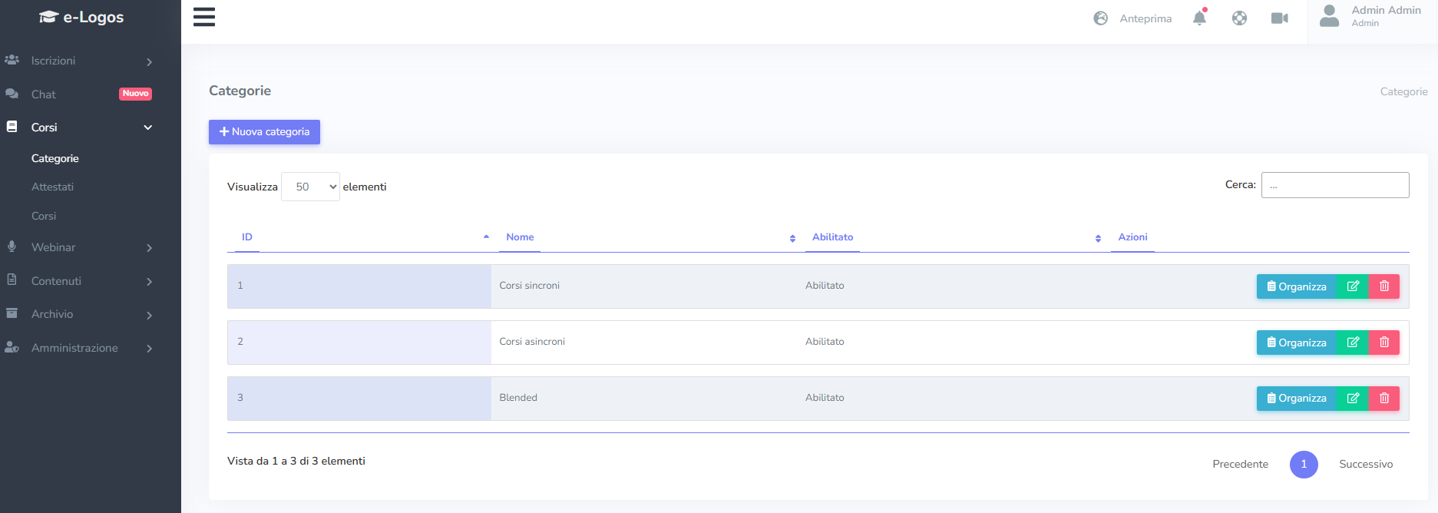
Task: Expand the Webinar sidebar section
Action: [77, 247]
